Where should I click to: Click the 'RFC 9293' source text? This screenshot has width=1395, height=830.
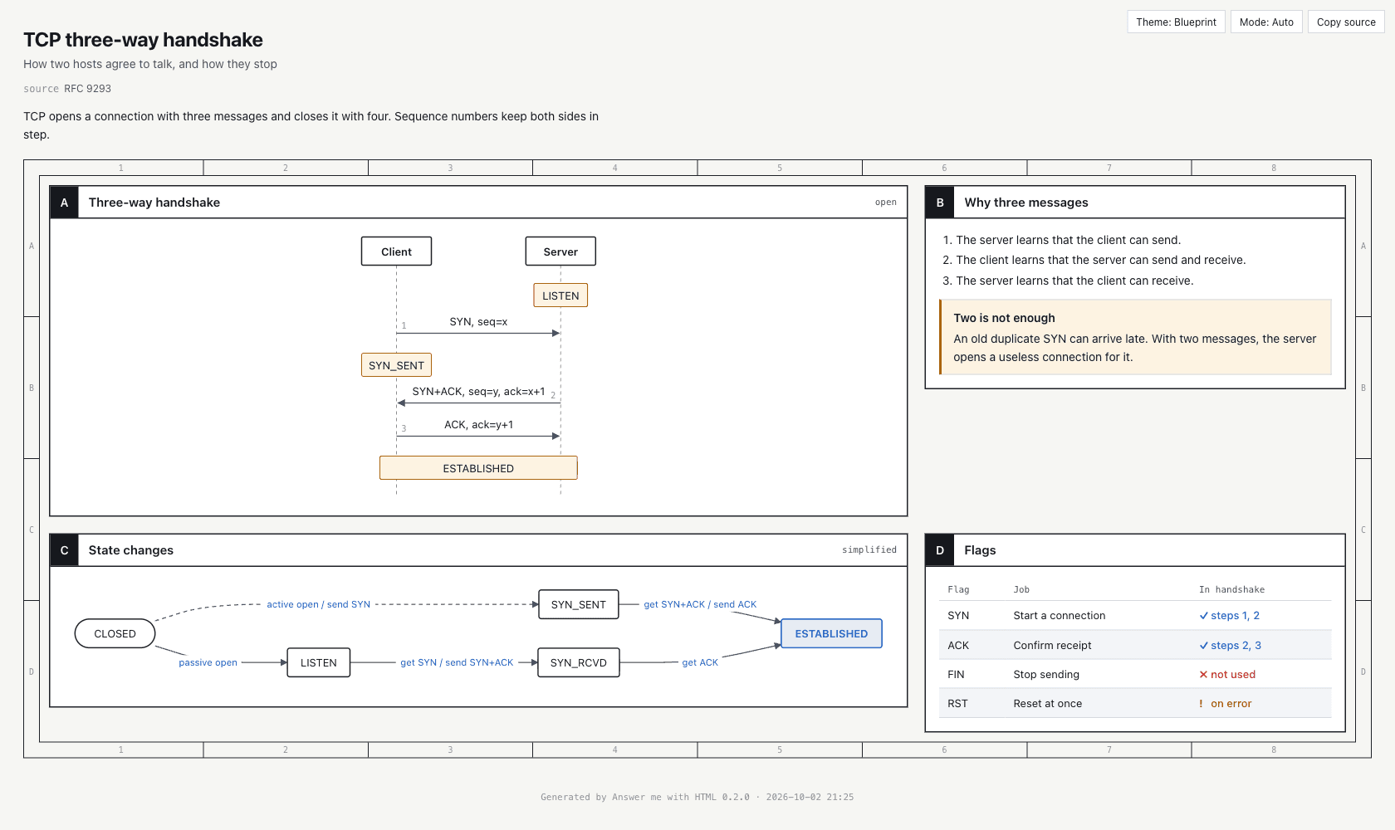point(87,89)
